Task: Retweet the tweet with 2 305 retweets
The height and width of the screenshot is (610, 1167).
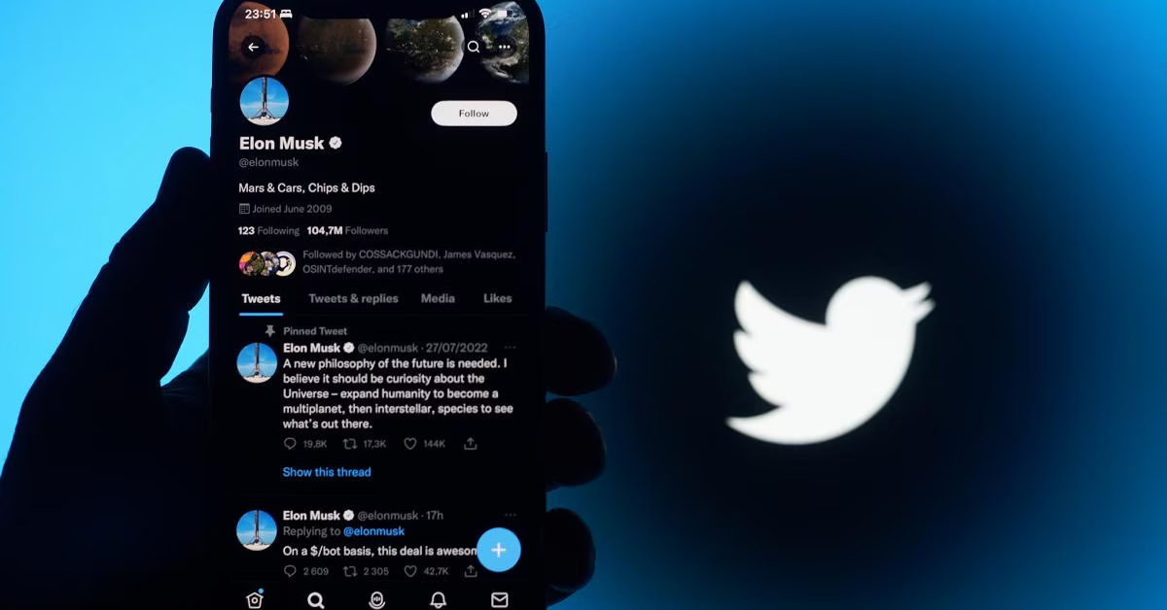Action: (349, 571)
